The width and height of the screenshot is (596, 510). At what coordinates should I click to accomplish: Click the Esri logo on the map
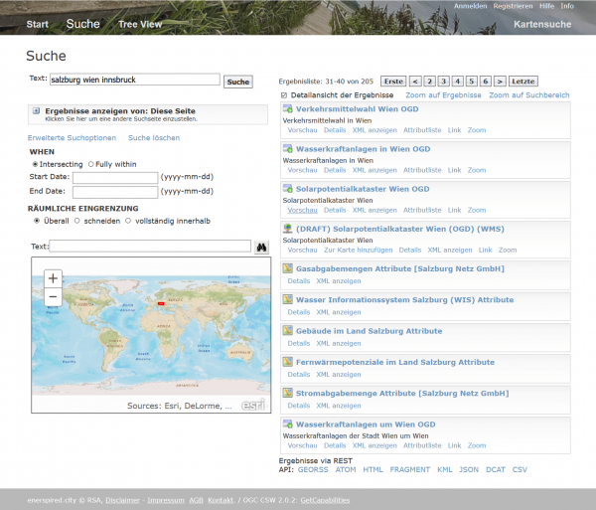pos(253,404)
